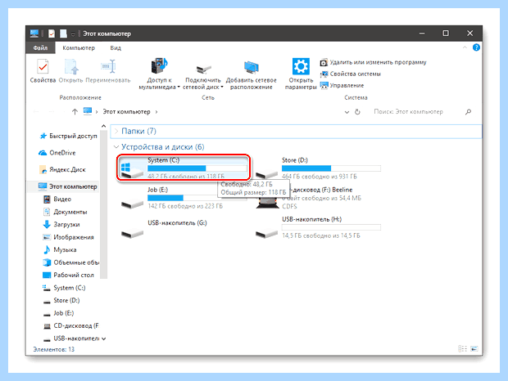Open Яндекс.Диск in the sidebar
The height and width of the screenshot is (381, 508).
62,170
